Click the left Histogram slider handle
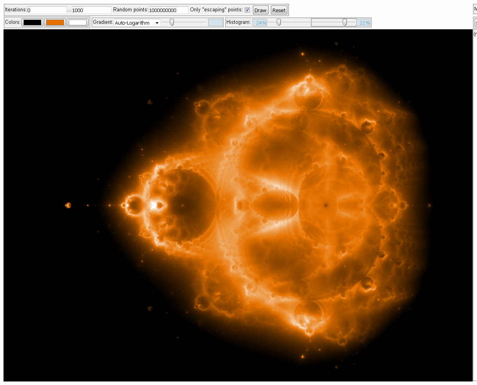Image resolution: width=477 pixels, height=385 pixels. pyautogui.click(x=279, y=23)
